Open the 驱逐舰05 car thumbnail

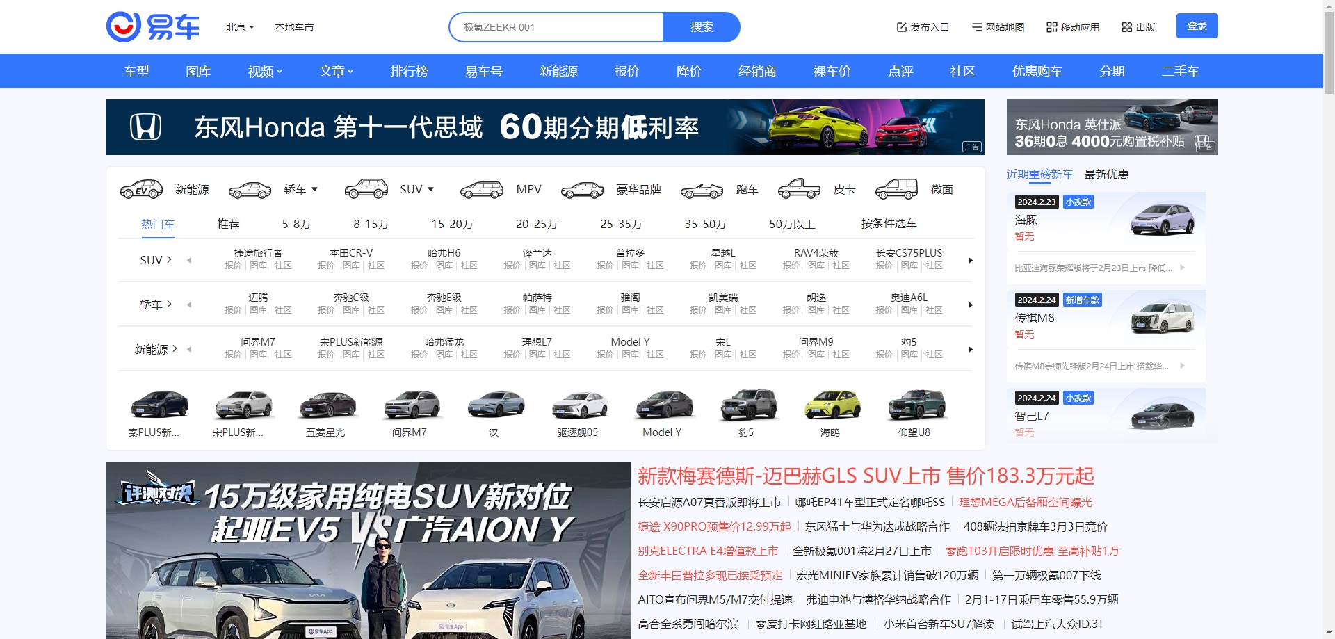[x=581, y=405]
